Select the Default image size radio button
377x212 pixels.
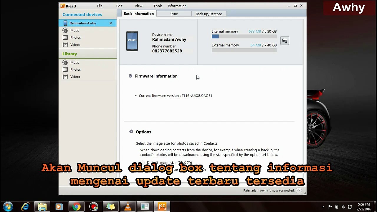coord(143,163)
